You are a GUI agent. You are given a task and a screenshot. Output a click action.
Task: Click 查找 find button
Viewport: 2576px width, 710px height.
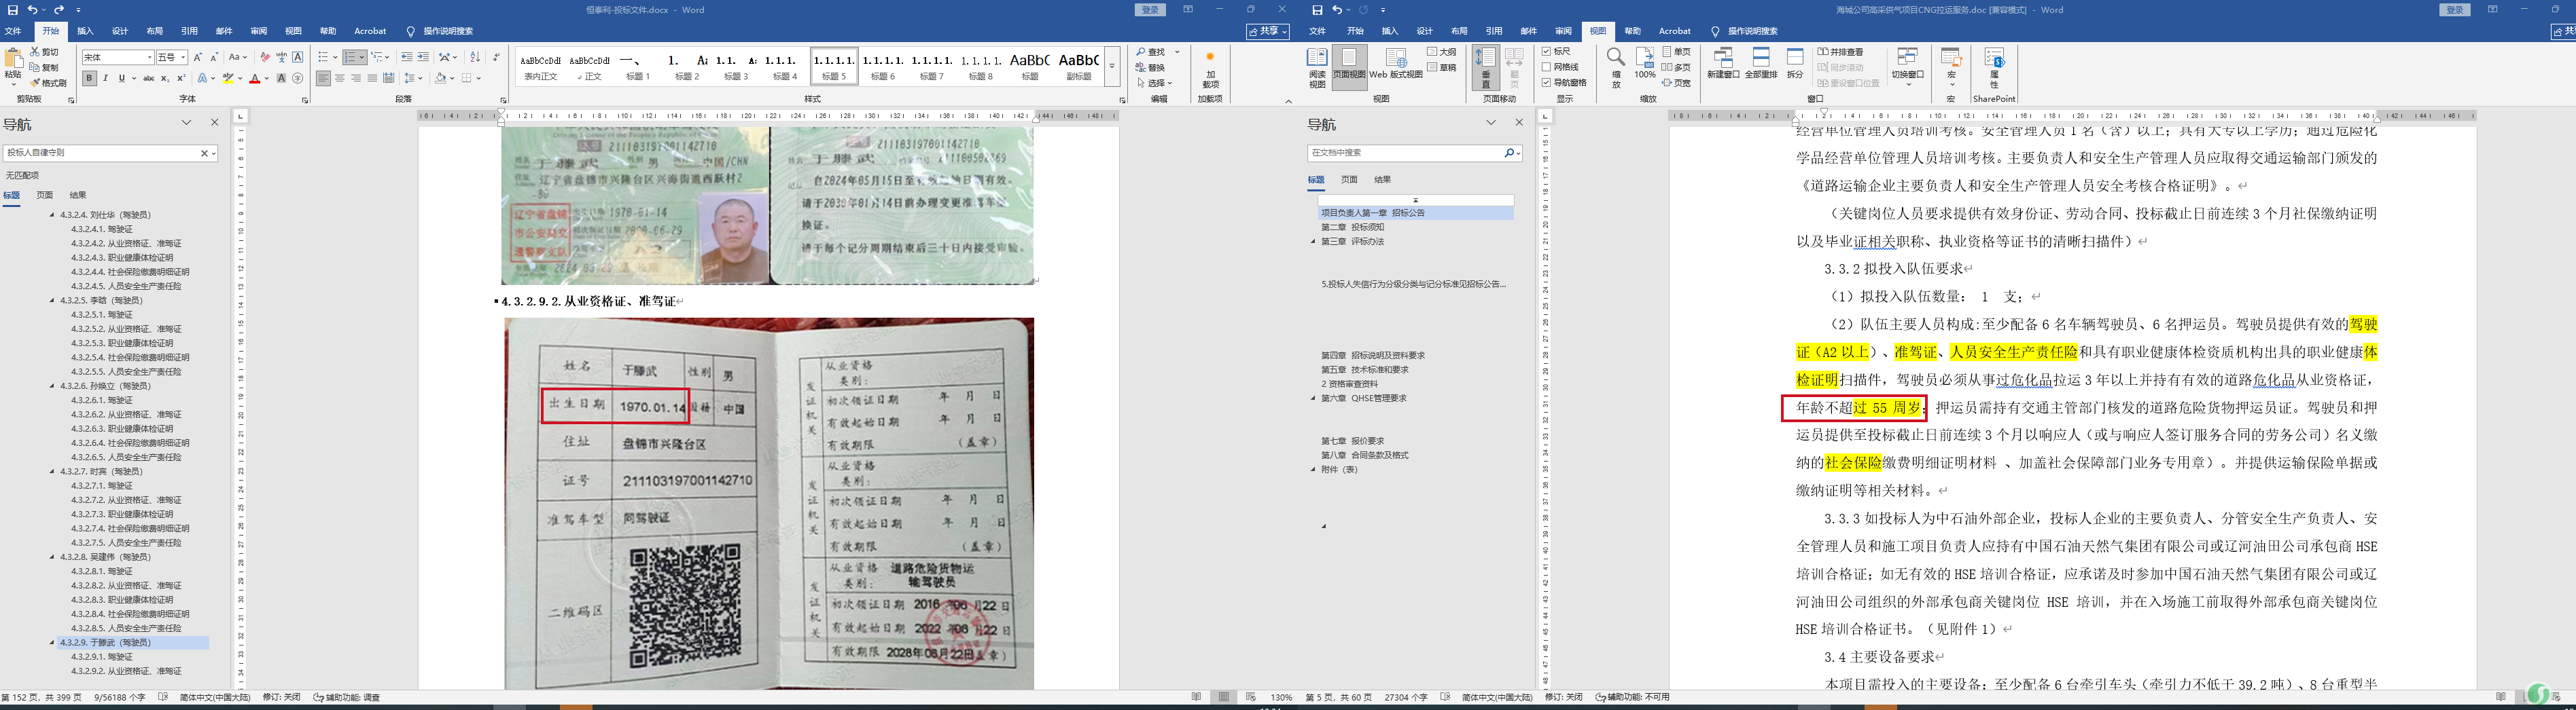pyautogui.click(x=1151, y=51)
